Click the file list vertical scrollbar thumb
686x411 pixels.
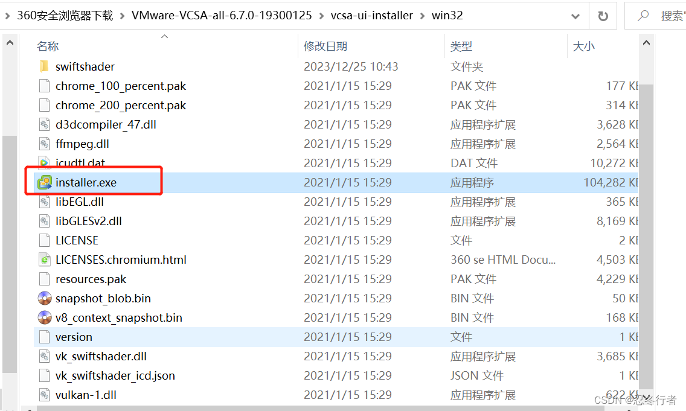click(x=646, y=236)
